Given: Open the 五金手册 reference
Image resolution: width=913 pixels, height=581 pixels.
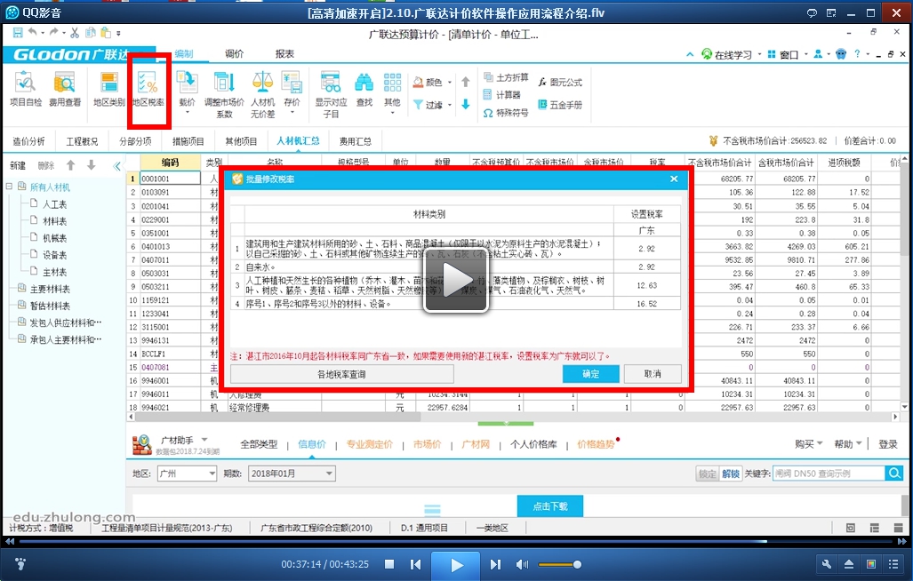Looking at the screenshot, I should pyautogui.click(x=559, y=105).
